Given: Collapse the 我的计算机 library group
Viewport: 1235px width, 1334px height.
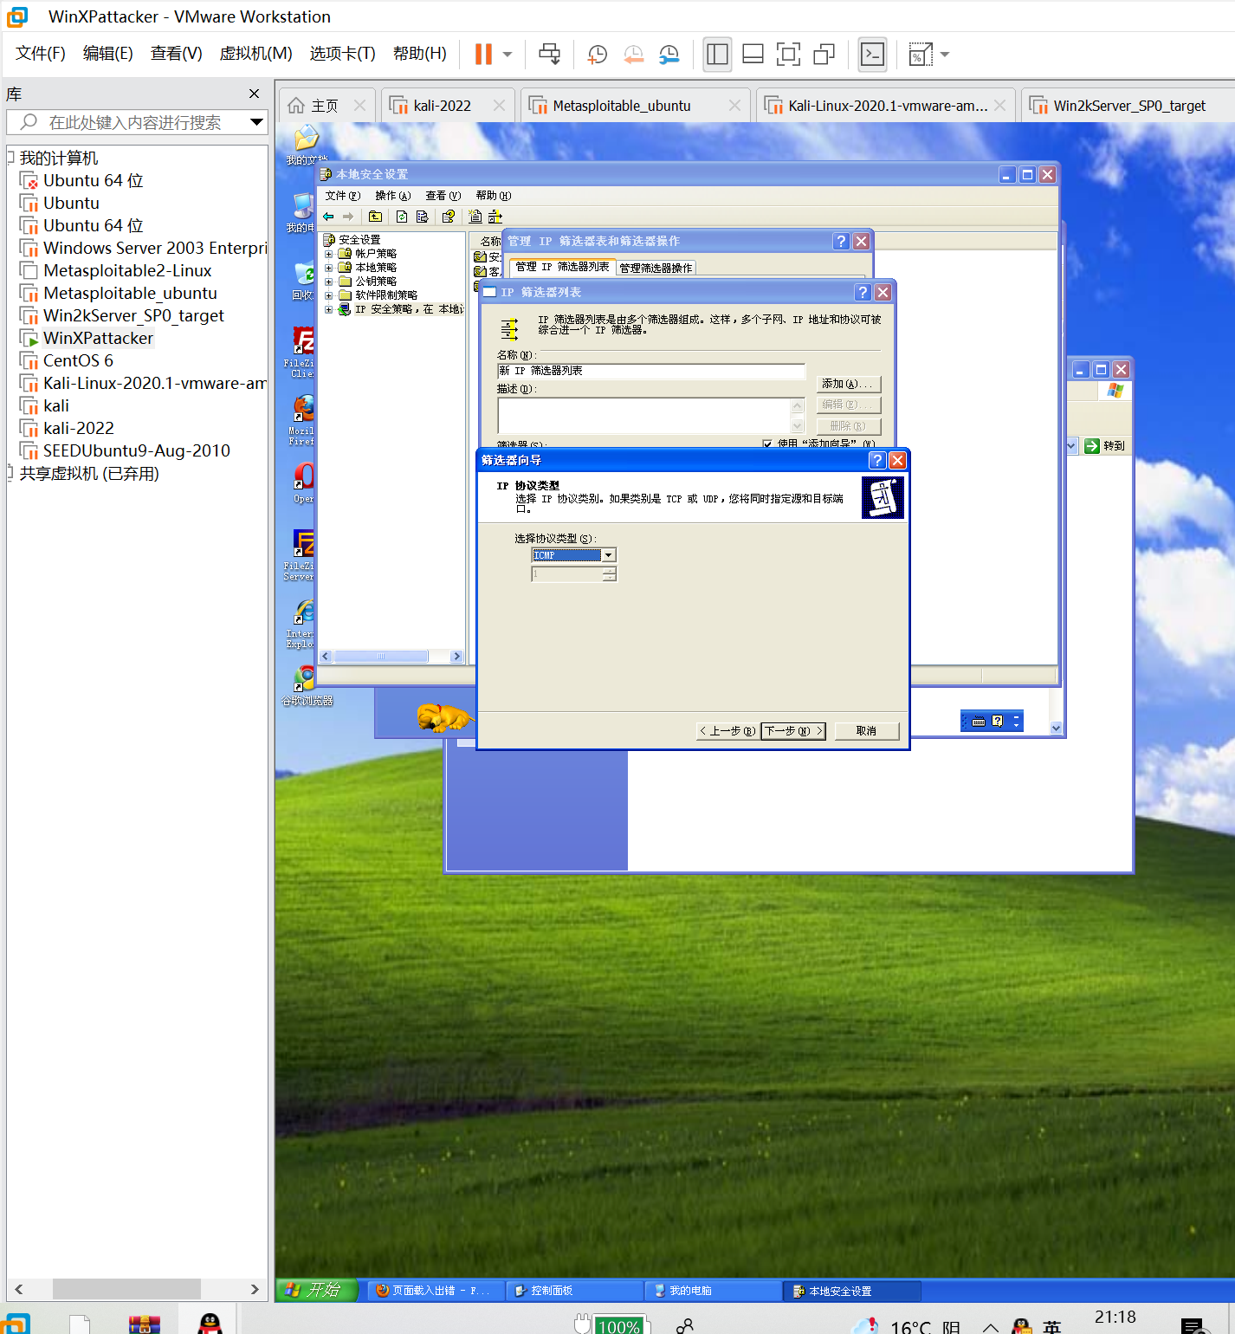Looking at the screenshot, I should 10,158.
